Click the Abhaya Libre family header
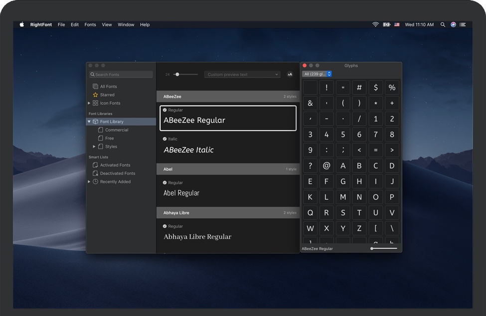This screenshot has height=316, width=486. coord(228,213)
